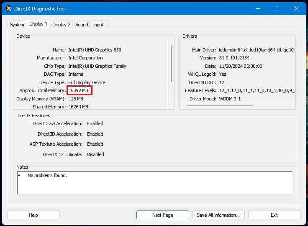Open the Input tab

98,25
